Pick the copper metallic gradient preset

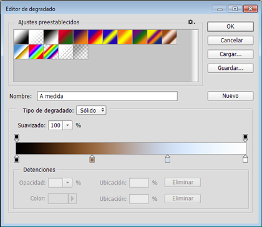(170, 37)
